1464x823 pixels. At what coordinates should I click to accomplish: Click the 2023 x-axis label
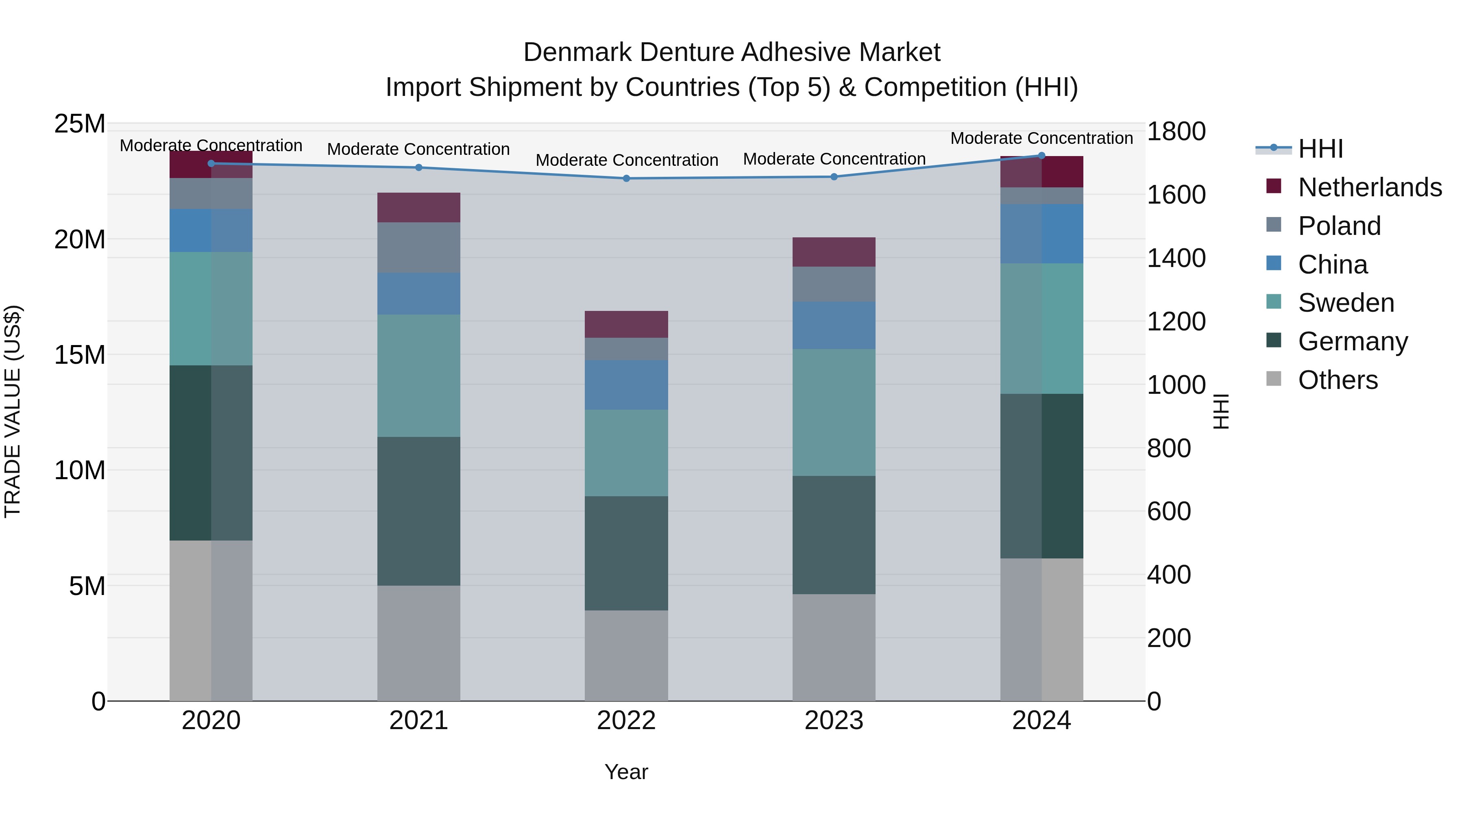(834, 721)
